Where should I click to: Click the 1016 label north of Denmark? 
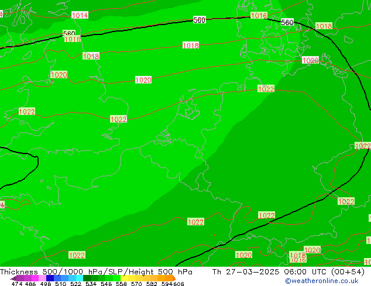tap(259, 15)
